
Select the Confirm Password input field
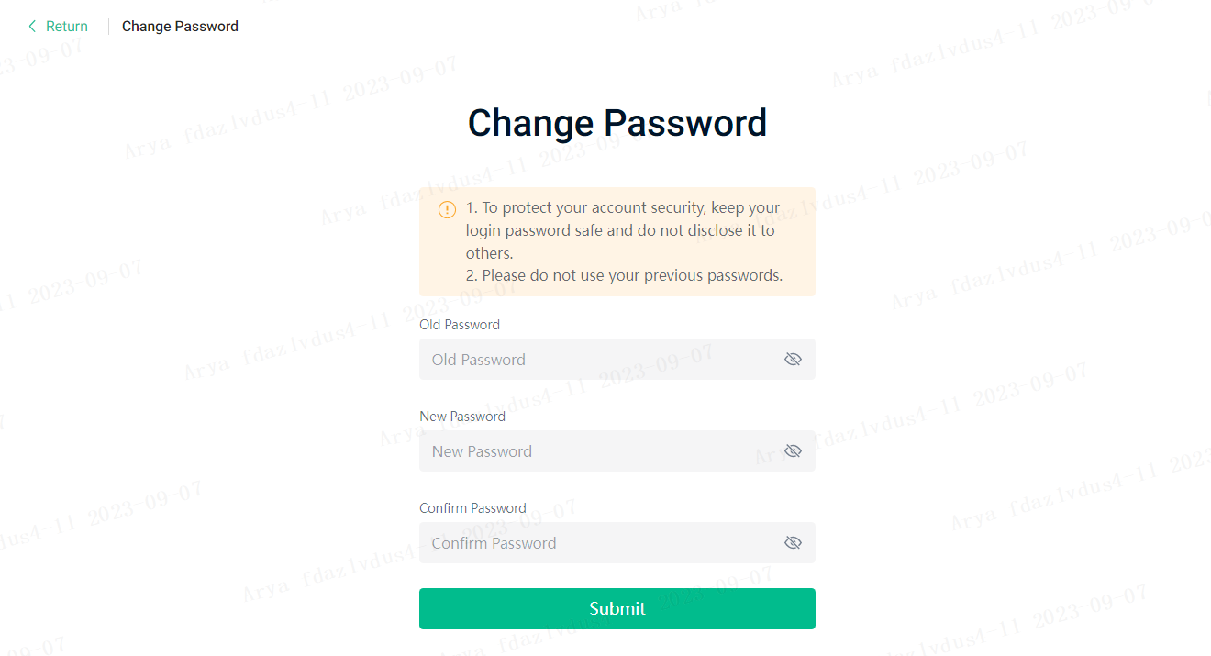596,543
